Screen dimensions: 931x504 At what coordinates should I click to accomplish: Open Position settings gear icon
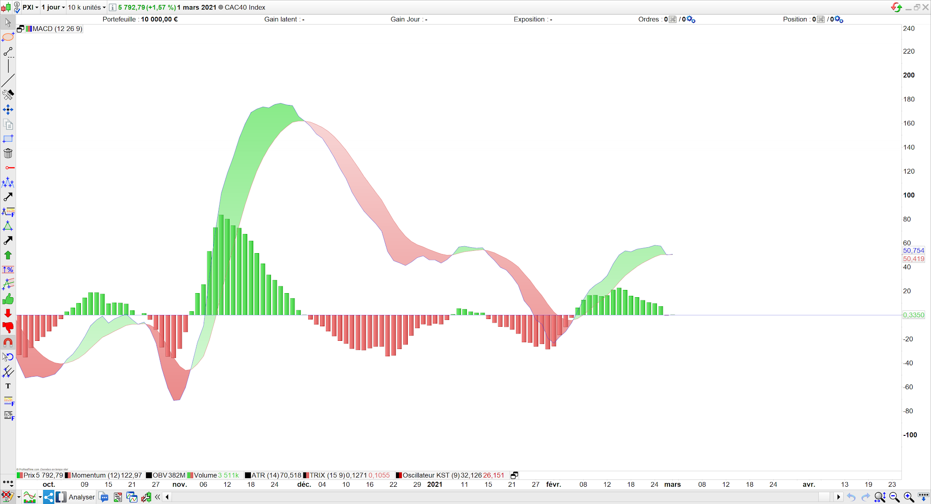pyautogui.click(x=839, y=19)
